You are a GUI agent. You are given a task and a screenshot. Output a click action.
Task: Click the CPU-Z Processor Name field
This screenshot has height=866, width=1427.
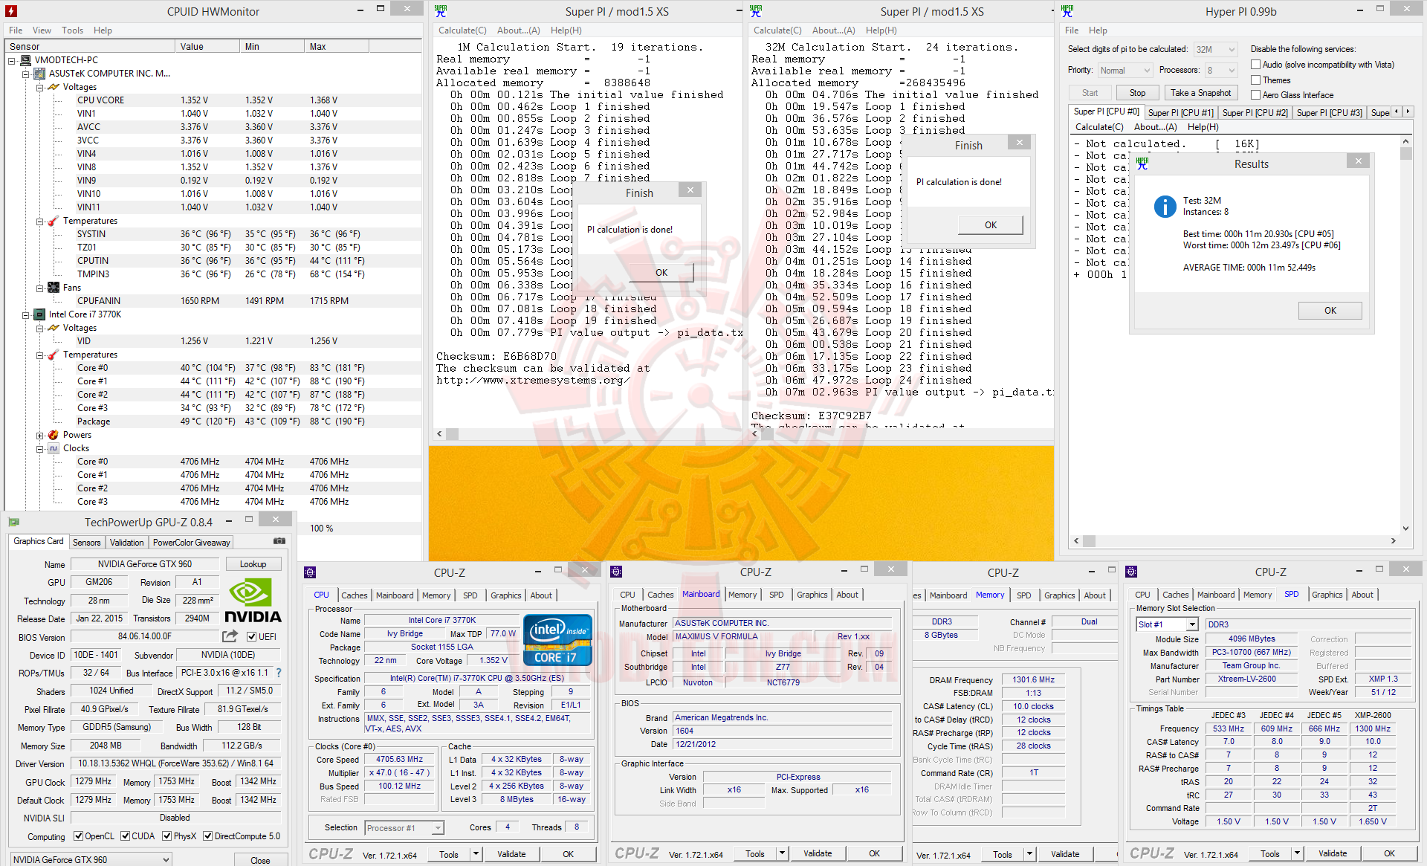[x=441, y=620]
